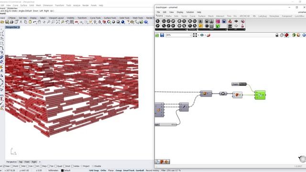Viewport: 306px width, 172px height.
Task: Open the Solution menu in Grasshopper
Action: click(190, 12)
